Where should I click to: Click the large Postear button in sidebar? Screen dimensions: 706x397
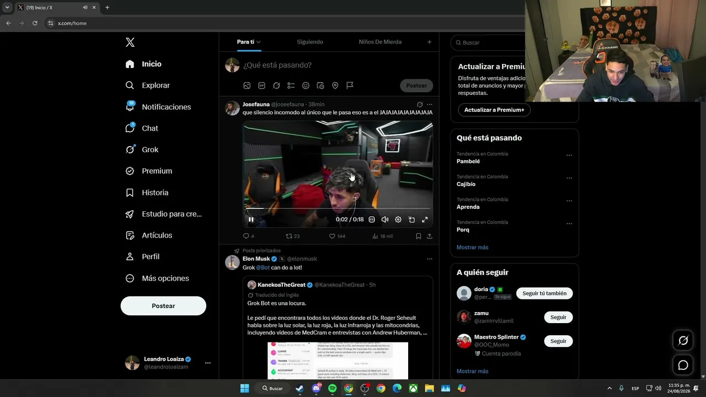(x=163, y=306)
